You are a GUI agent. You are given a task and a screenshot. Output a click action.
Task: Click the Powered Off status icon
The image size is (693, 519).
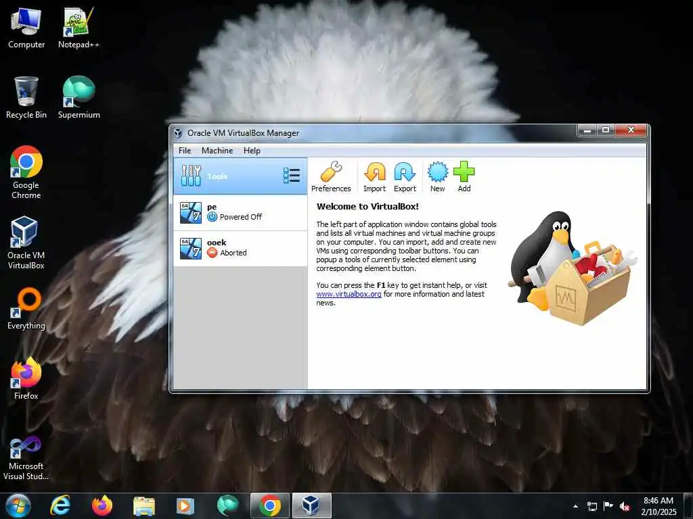212,217
